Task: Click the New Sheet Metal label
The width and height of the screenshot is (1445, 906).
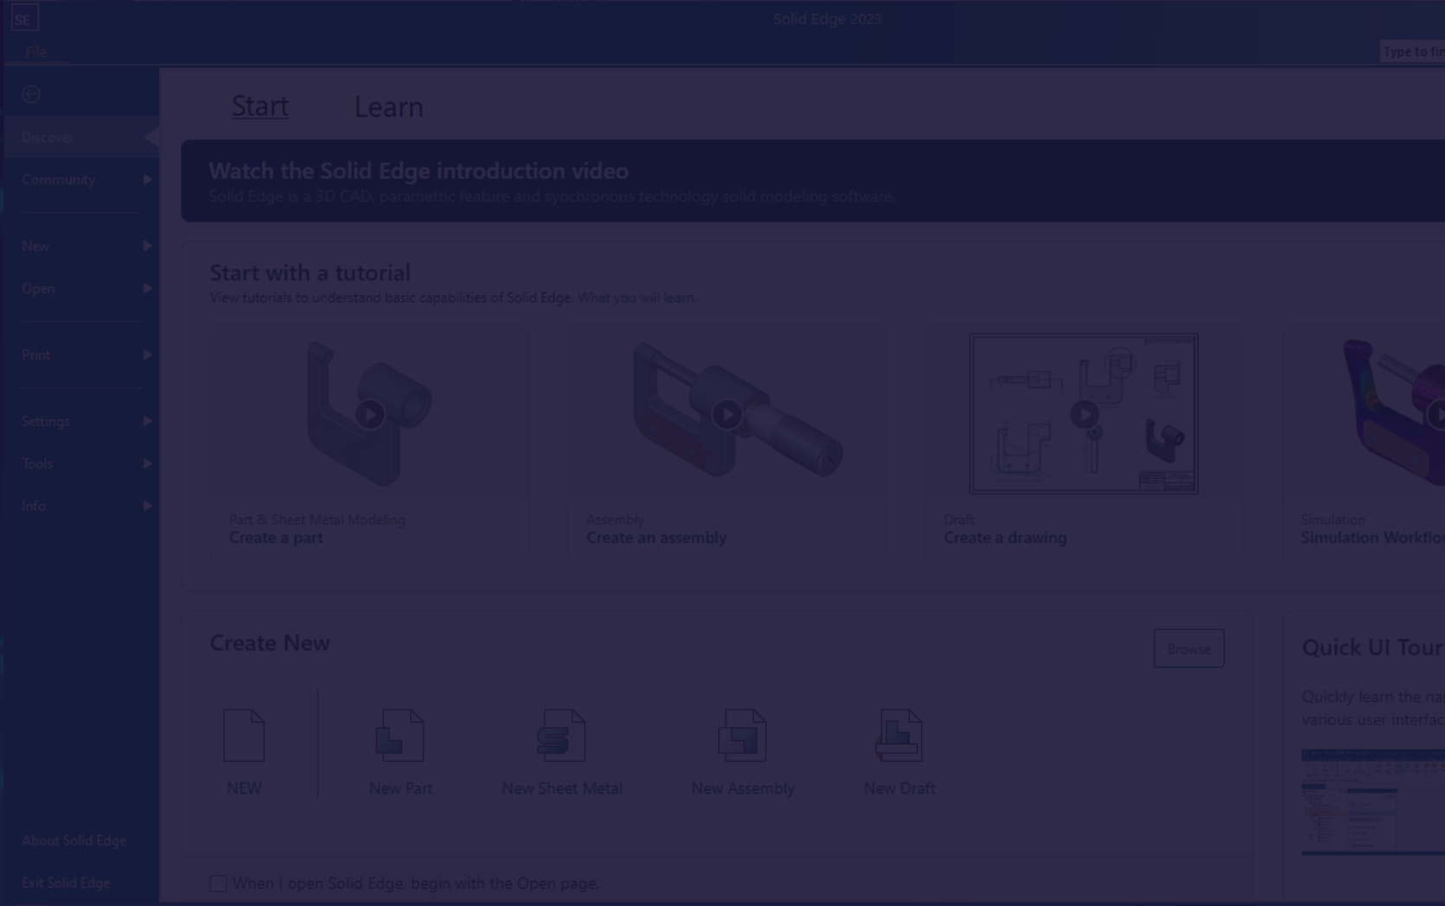Action: (x=562, y=788)
